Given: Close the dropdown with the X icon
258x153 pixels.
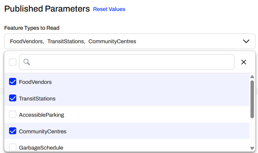Looking at the screenshot, I should pyautogui.click(x=244, y=62).
